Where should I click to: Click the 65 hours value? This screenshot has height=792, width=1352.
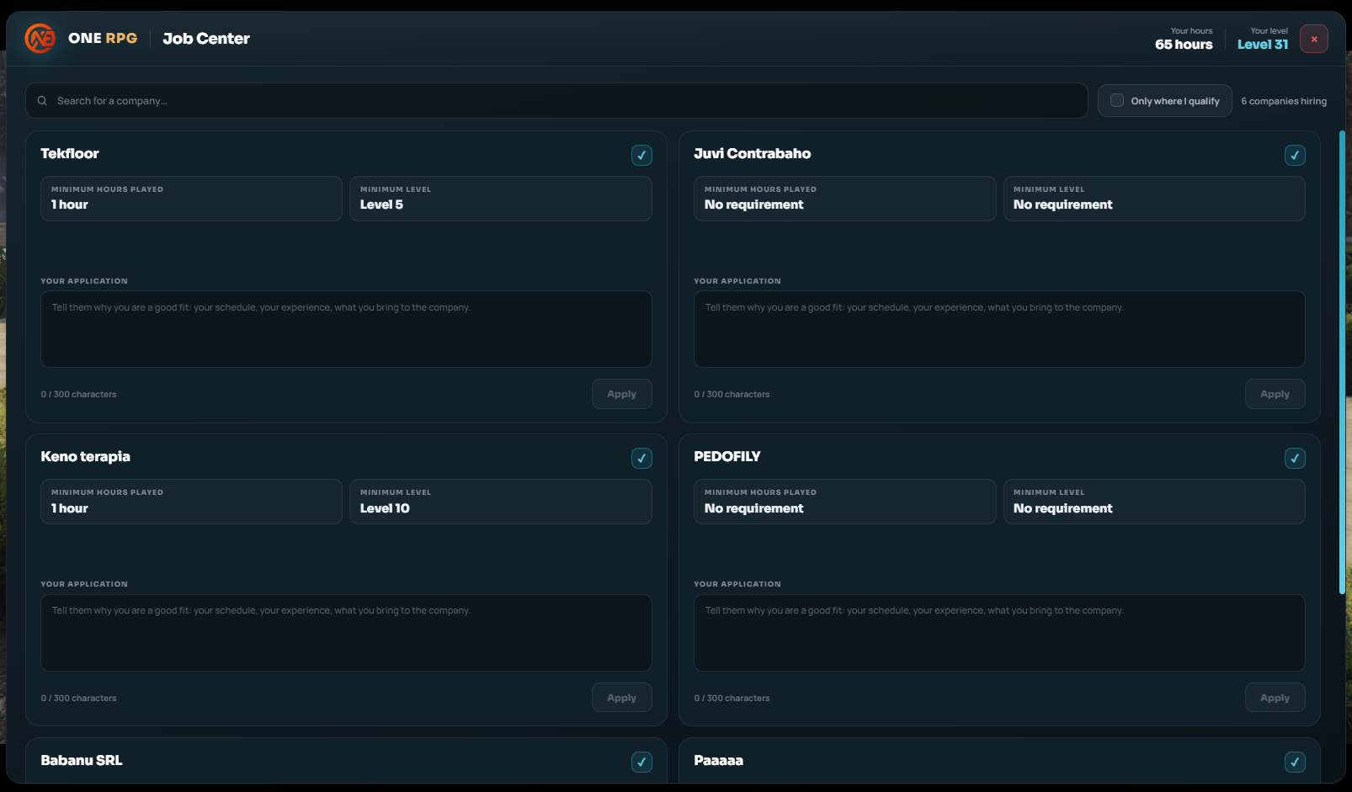point(1184,45)
